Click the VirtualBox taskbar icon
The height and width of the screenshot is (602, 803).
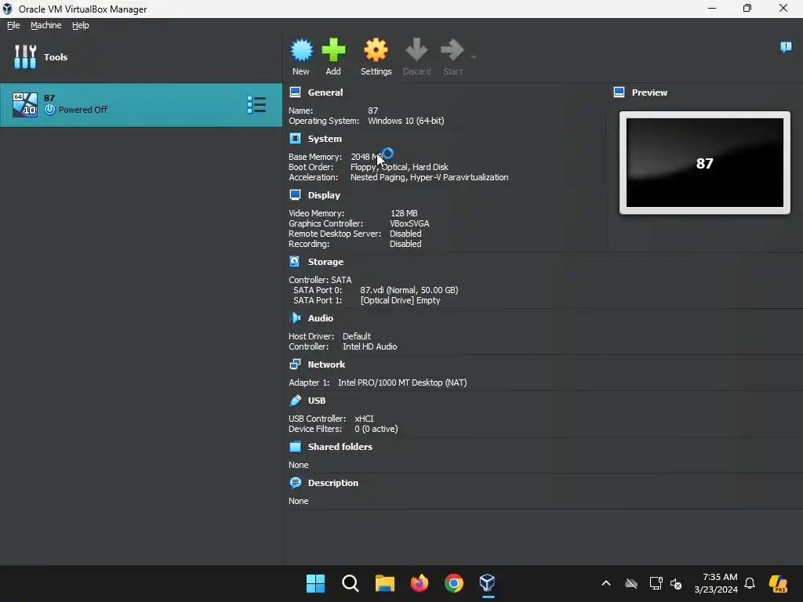pyautogui.click(x=488, y=583)
